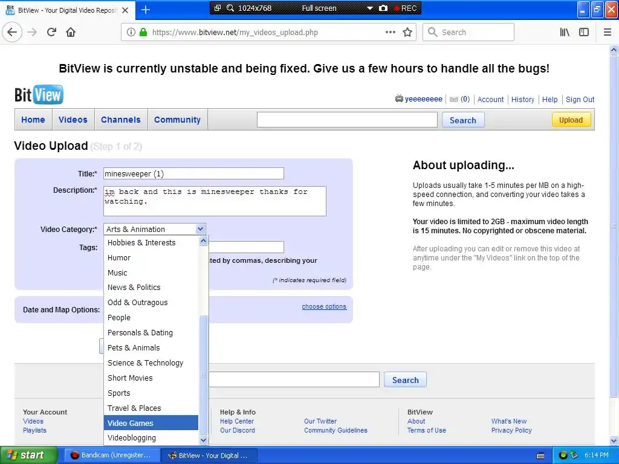Bookmark this page with the star icon

[x=407, y=33]
